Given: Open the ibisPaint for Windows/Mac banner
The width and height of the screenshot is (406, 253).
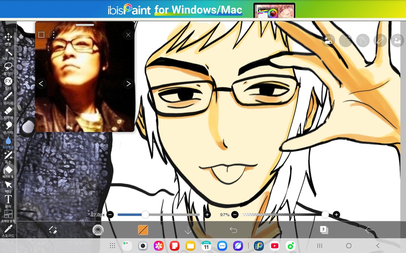Looking at the screenshot, I should pos(203,9).
